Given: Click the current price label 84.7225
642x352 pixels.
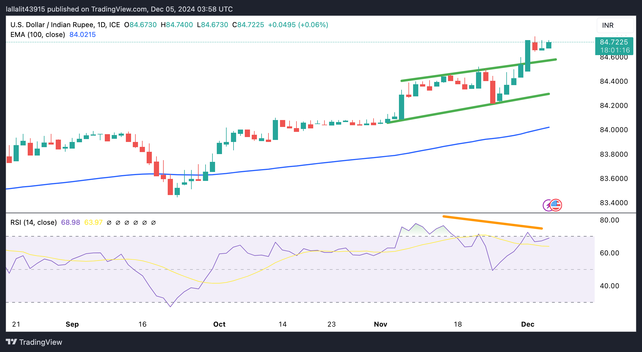Looking at the screenshot, I should coord(614,42).
